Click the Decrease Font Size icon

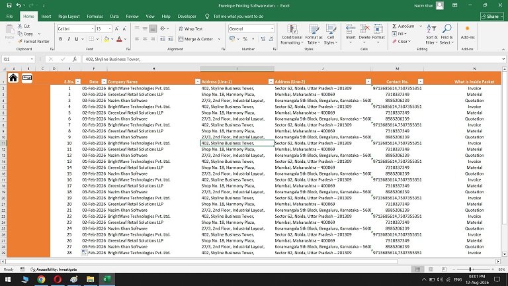(124, 28)
